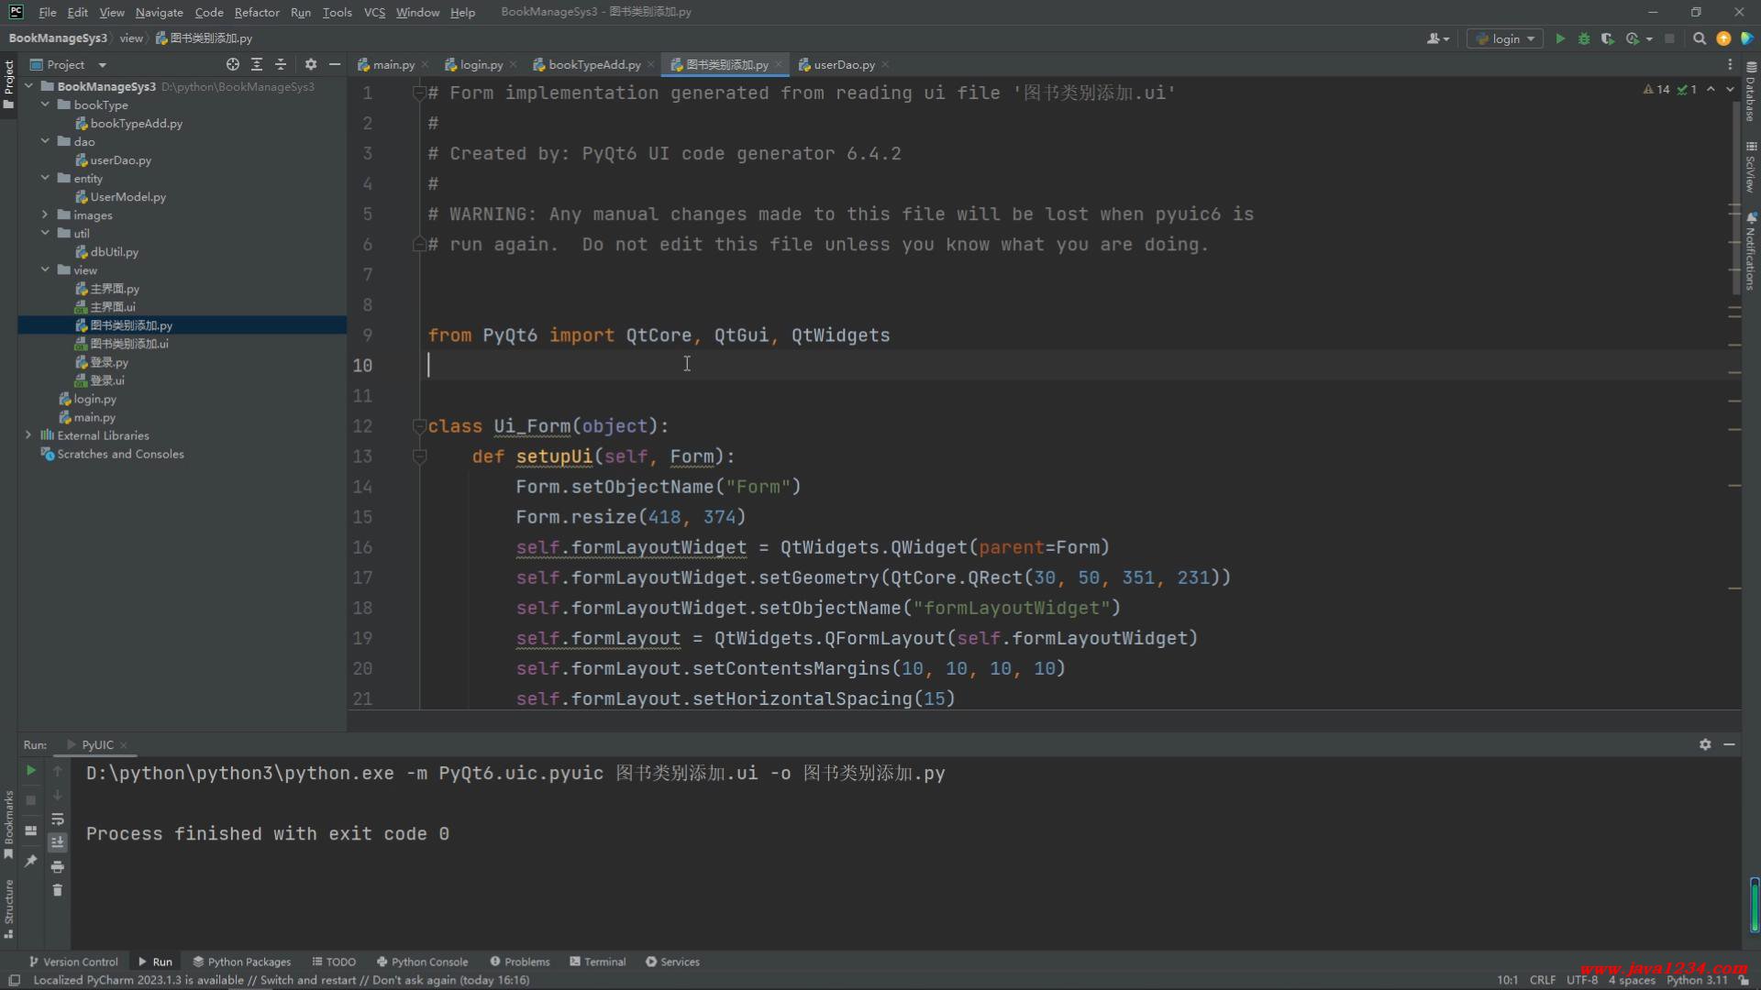Print the Run console output
The height and width of the screenshot is (990, 1761).
point(57,866)
